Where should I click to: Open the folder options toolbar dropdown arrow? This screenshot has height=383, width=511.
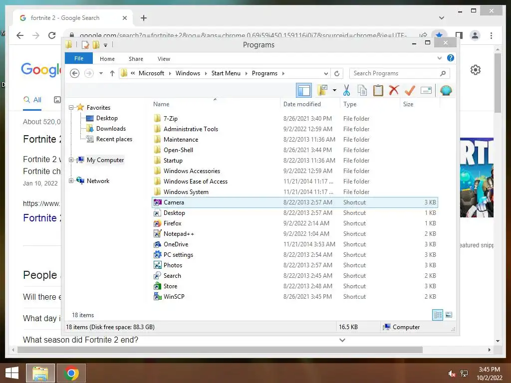334,90
